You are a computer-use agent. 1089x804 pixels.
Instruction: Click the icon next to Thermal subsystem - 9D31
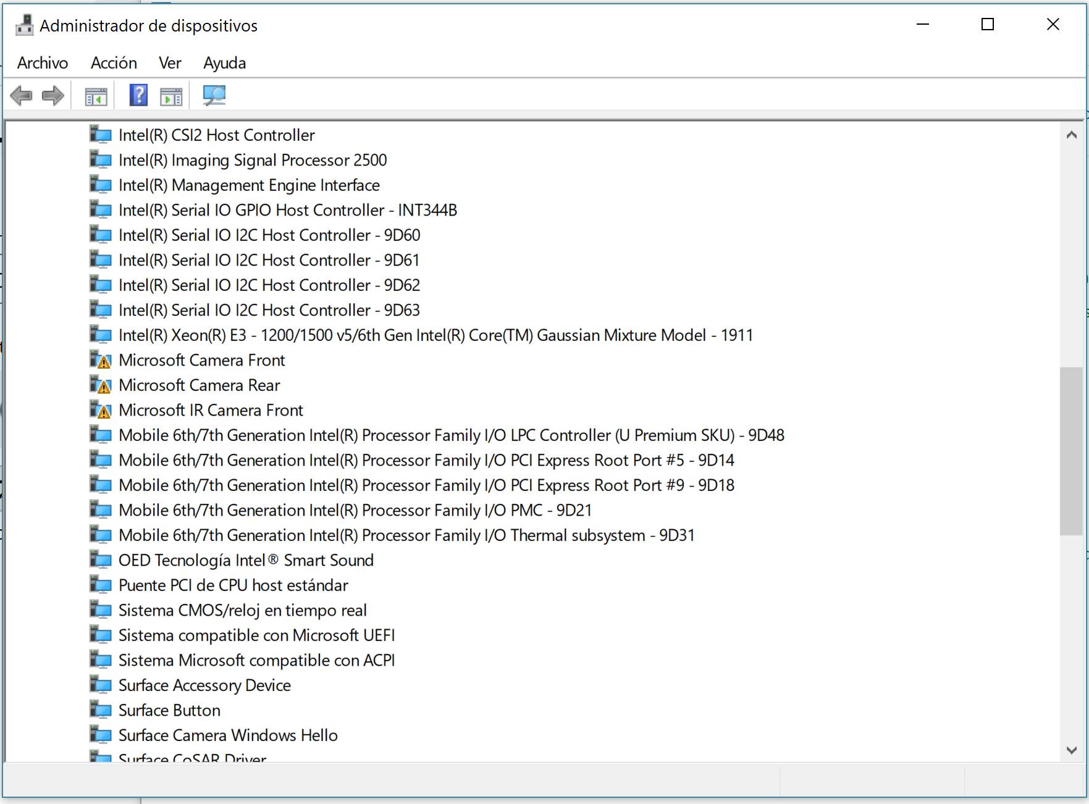101,535
